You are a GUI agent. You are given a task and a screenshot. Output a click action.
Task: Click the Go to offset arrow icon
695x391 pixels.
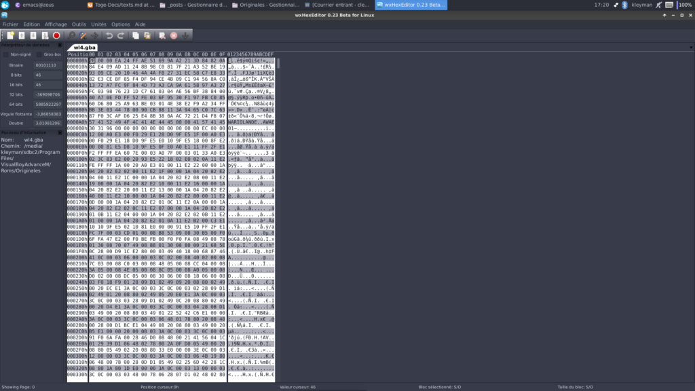click(94, 35)
